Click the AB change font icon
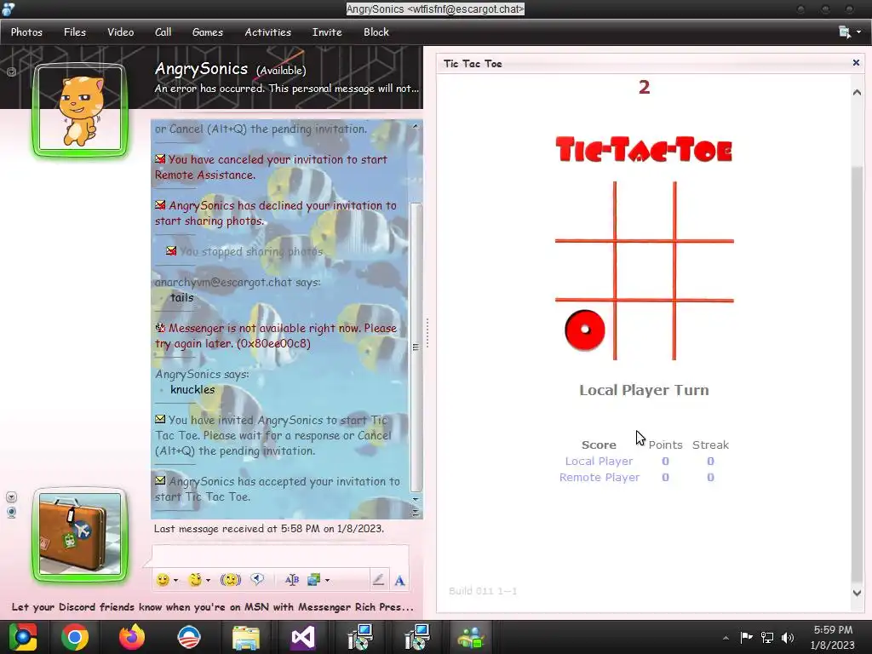 [292, 580]
